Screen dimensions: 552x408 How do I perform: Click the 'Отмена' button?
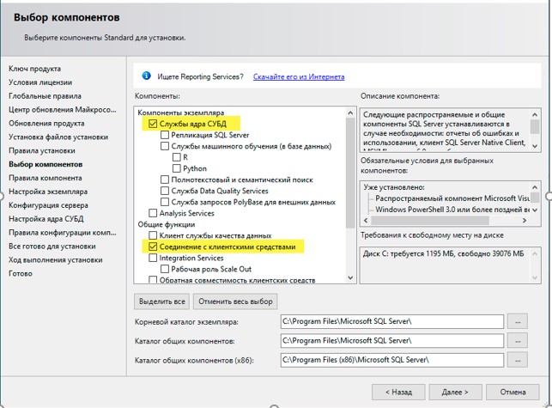513,393
